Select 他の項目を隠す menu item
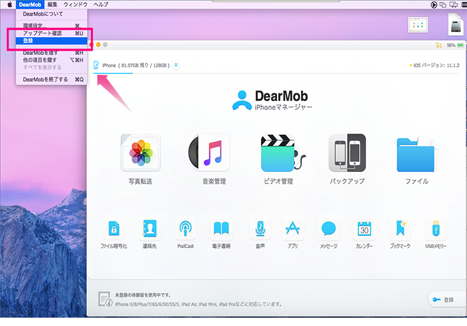 [52, 60]
